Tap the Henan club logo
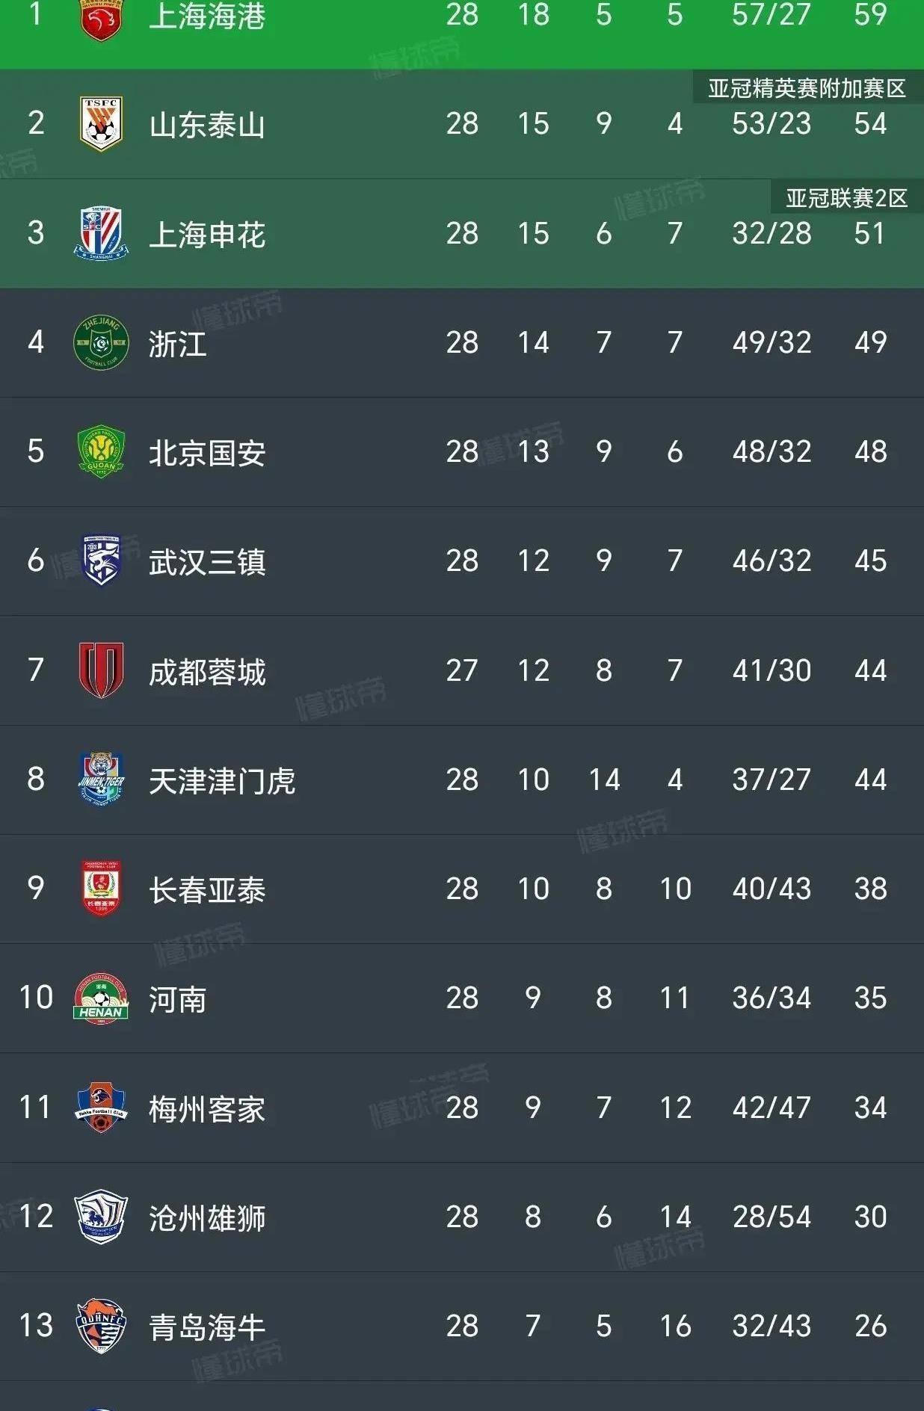This screenshot has height=1411, width=924. pos(101,998)
